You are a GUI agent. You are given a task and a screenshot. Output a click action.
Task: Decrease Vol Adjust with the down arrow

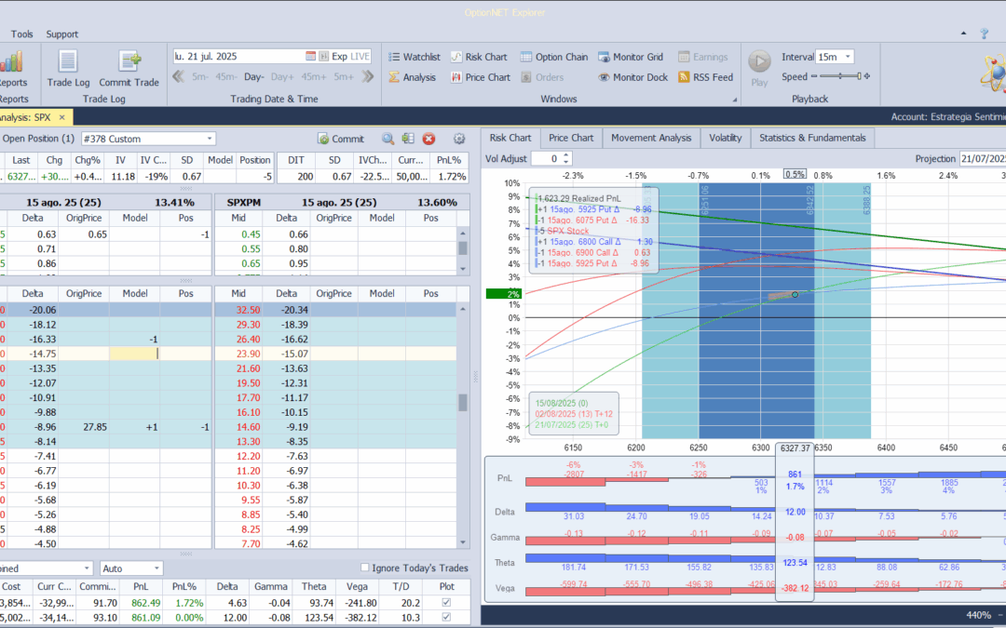(566, 162)
